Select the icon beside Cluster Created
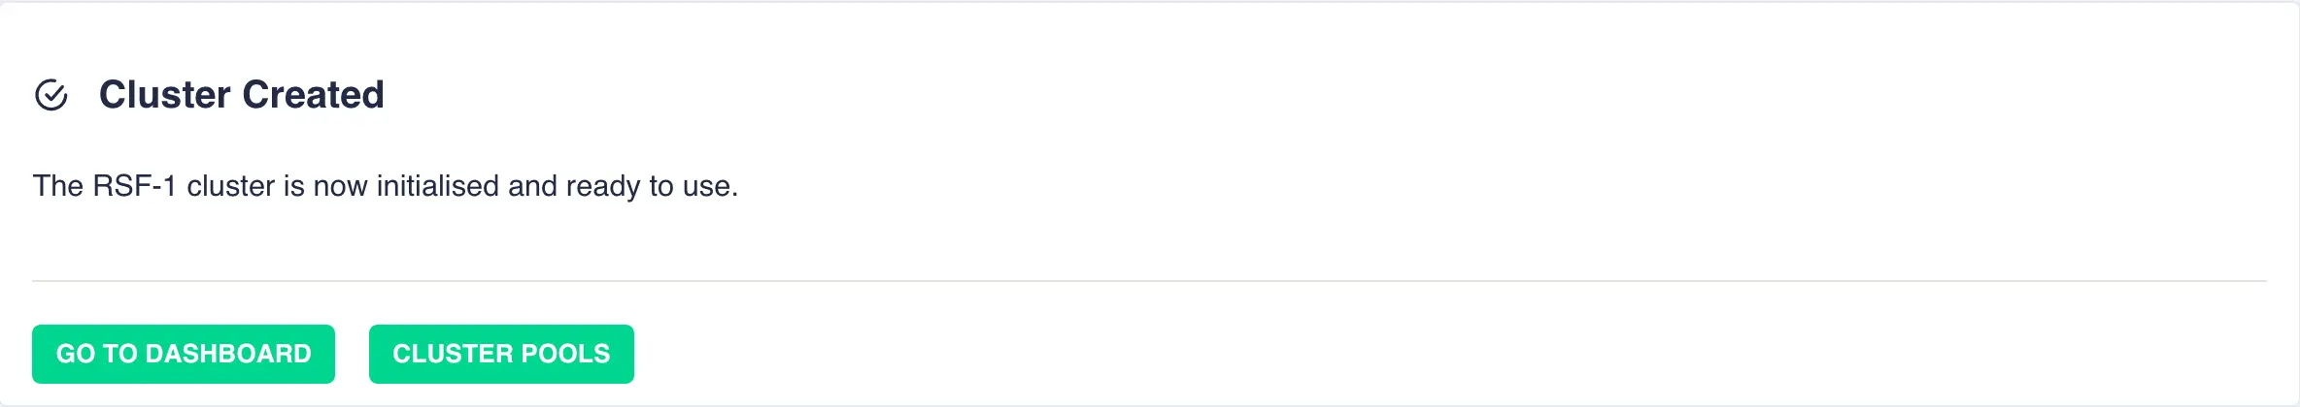Screen dimensions: 2300x407 (x=51, y=95)
